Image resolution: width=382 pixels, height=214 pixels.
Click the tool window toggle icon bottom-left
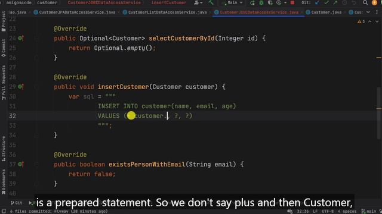point(4,212)
